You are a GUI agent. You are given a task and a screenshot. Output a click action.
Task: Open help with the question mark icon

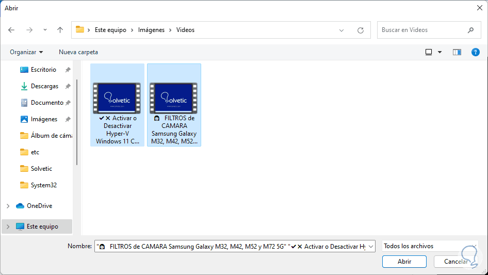[x=476, y=52]
